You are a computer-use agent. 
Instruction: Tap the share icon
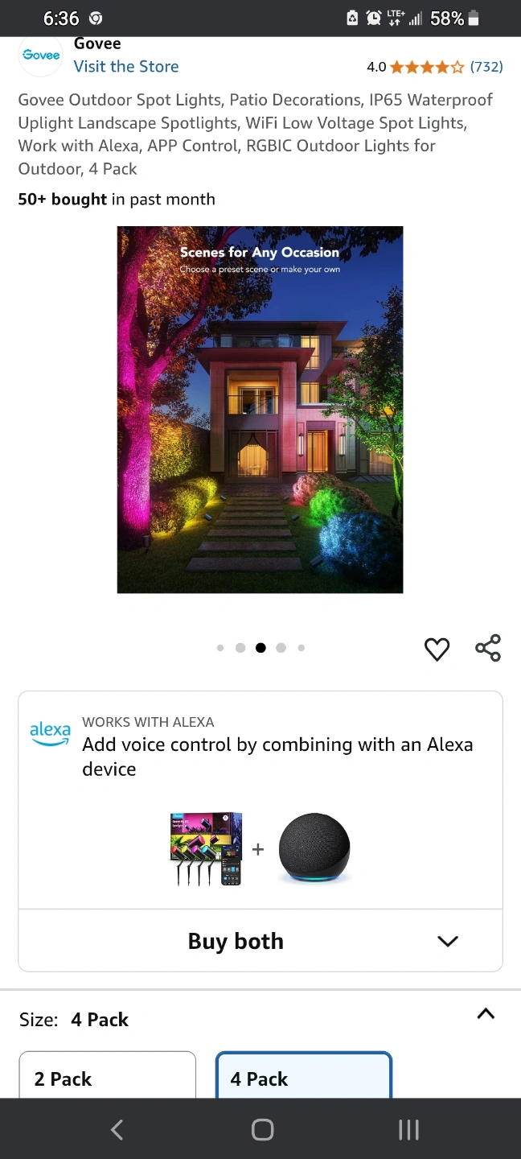click(488, 648)
